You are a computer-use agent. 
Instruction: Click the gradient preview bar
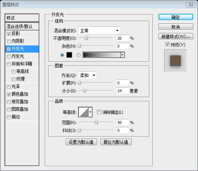(x=102, y=55)
